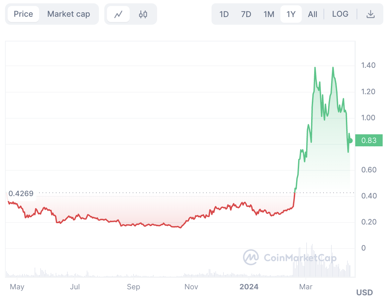Switch to the candlestick chart icon
This screenshot has height=300, width=387.
coord(143,14)
